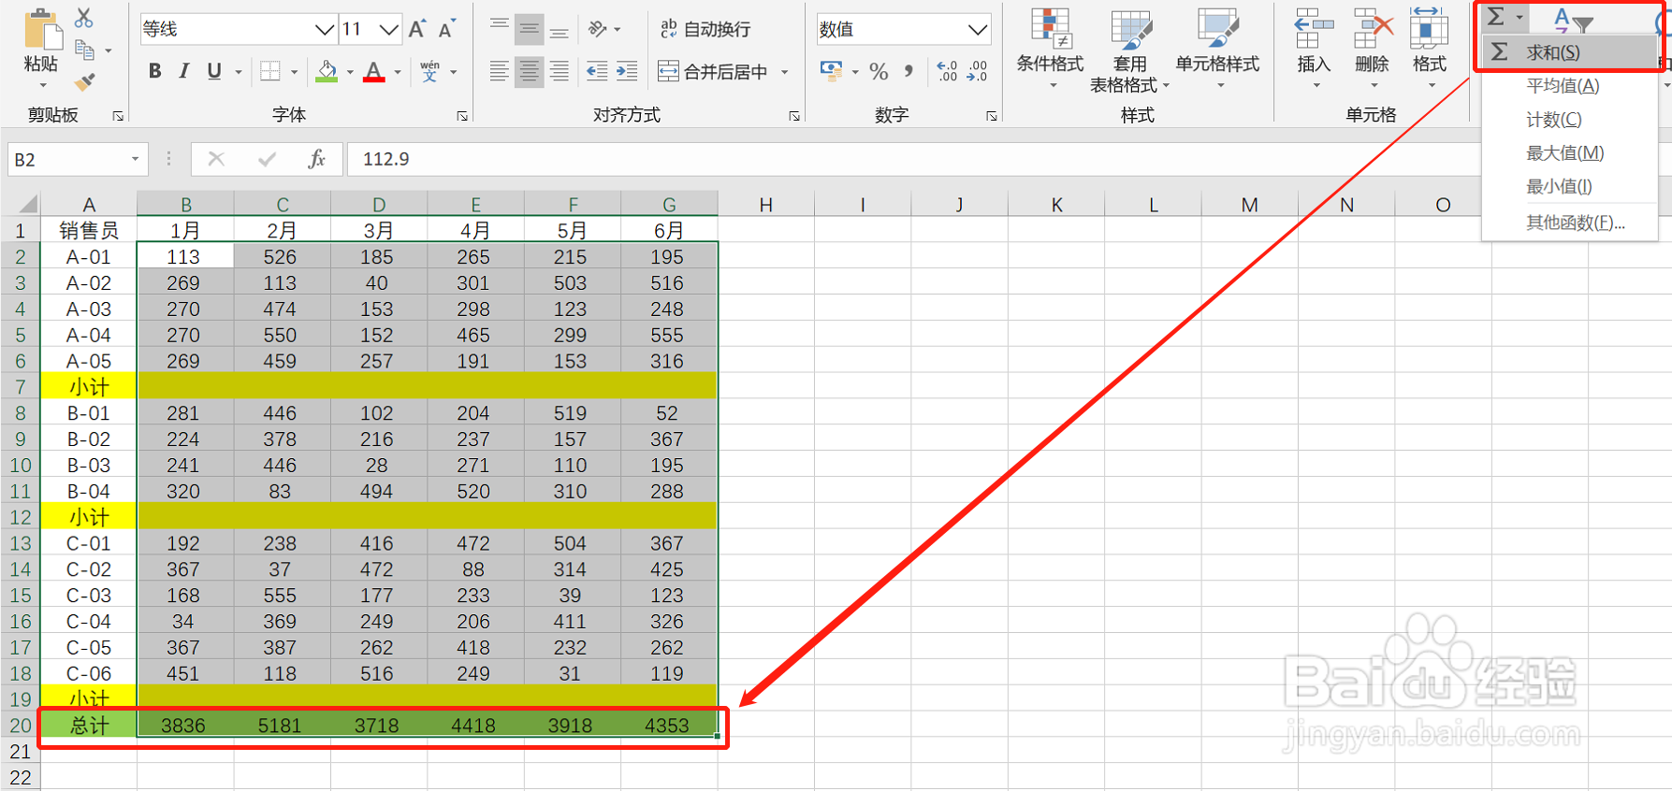Open the 剪贴板 group dialog launcher
1672x791 pixels.
[x=118, y=116]
